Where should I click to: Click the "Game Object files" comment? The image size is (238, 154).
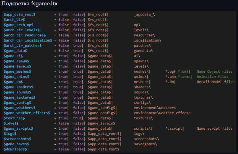(x=214, y=71)
